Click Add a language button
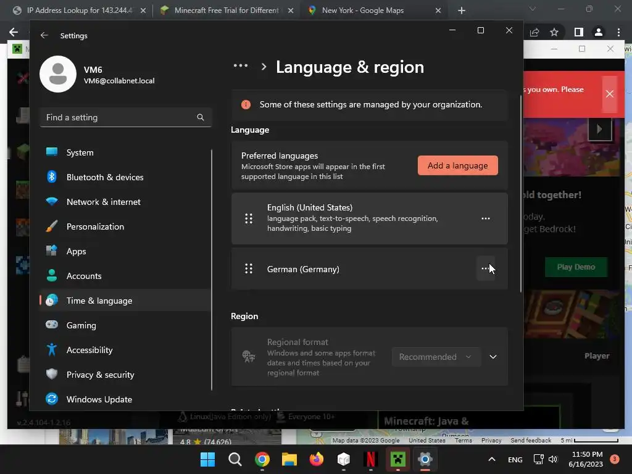The width and height of the screenshot is (632, 474). [457, 165]
